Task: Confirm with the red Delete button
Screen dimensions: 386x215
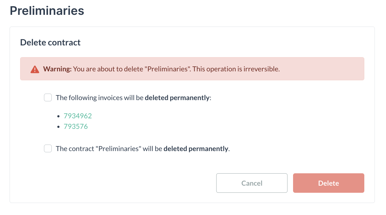Action: (x=329, y=183)
